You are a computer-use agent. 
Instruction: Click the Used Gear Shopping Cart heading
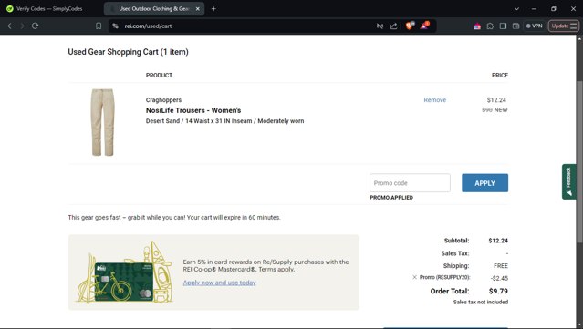tap(128, 52)
